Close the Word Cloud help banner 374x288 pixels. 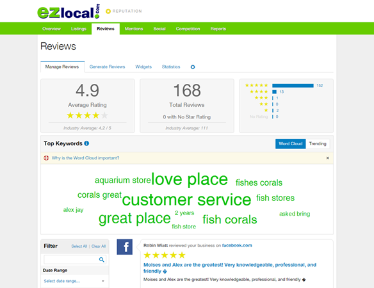tap(328, 158)
